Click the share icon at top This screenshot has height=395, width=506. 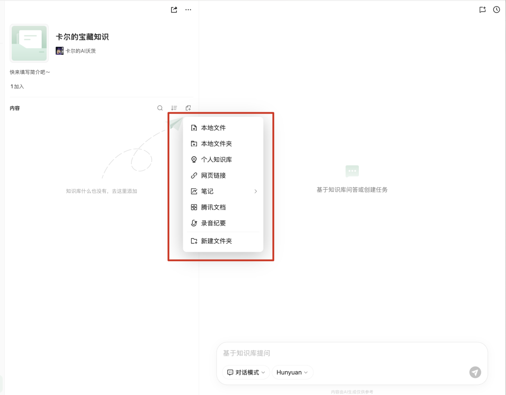tap(173, 9)
